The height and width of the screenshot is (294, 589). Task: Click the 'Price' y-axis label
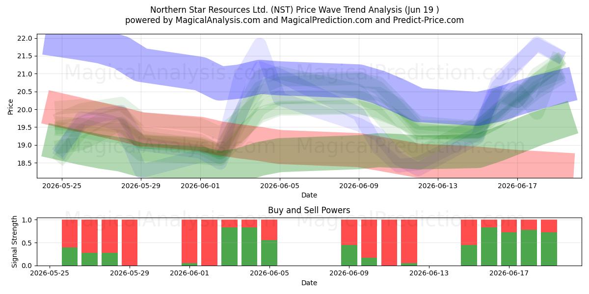[x=11, y=106]
